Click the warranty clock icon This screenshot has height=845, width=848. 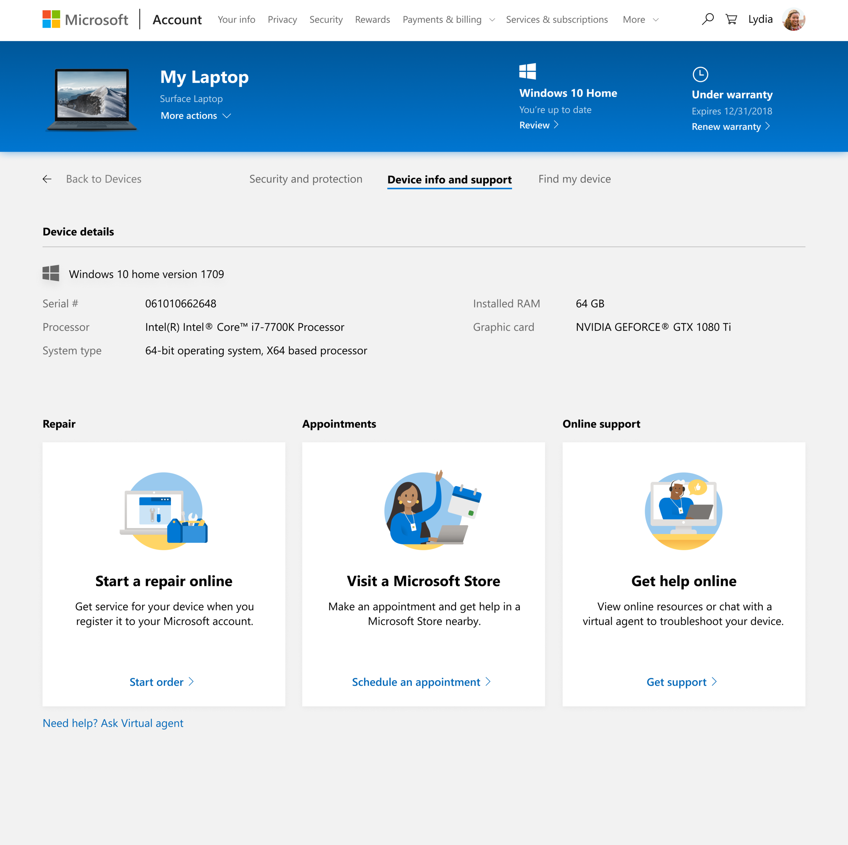coord(700,75)
